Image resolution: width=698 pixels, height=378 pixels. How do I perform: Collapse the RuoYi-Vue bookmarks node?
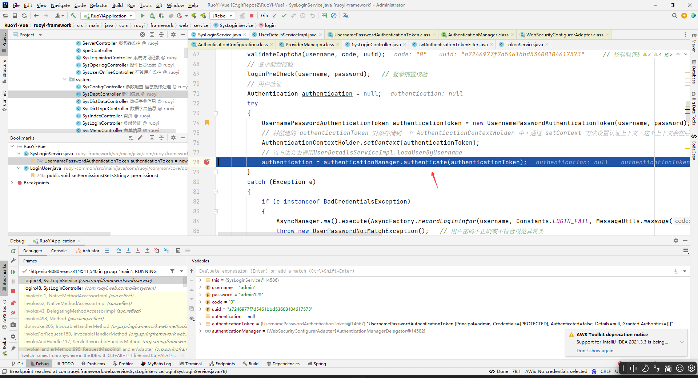12,146
